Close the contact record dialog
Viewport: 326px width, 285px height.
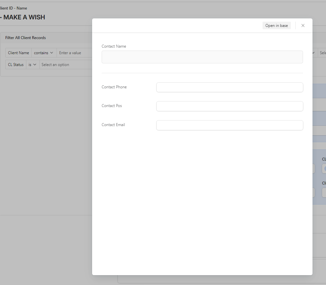coord(303,26)
